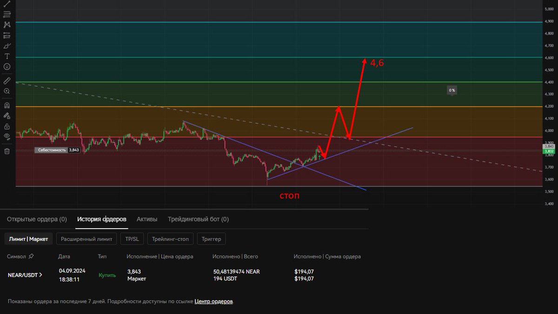Open the Центр ордеров link

pyautogui.click(x=213, y=301)
